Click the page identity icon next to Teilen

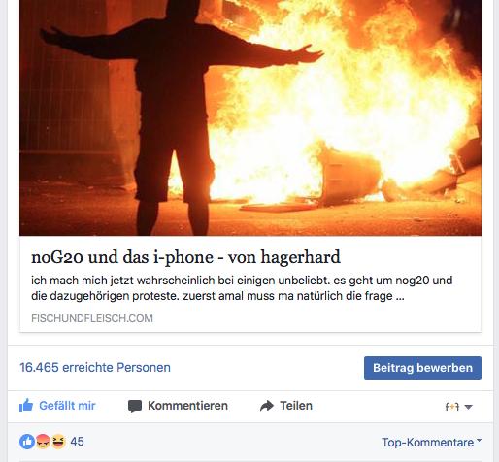tap(452, 407)
